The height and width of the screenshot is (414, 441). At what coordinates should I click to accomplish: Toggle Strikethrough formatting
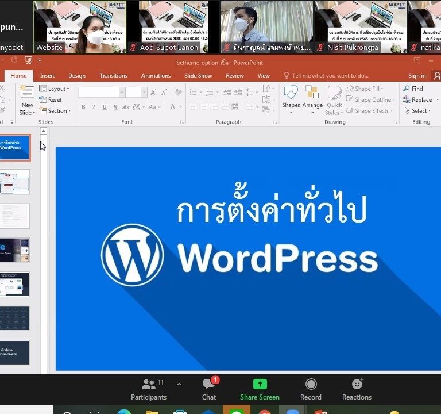tap(126, 107)
